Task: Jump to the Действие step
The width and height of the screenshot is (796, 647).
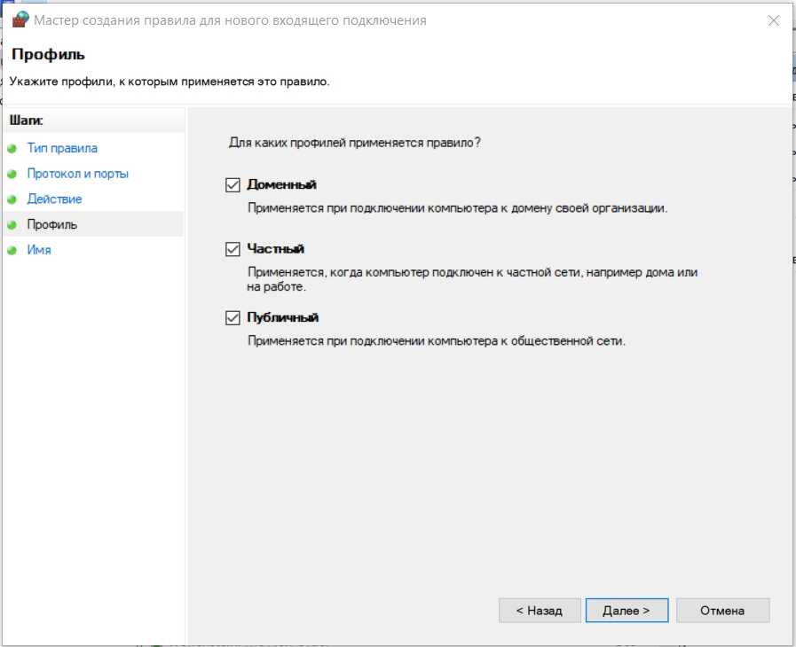Action: point(54,199)
